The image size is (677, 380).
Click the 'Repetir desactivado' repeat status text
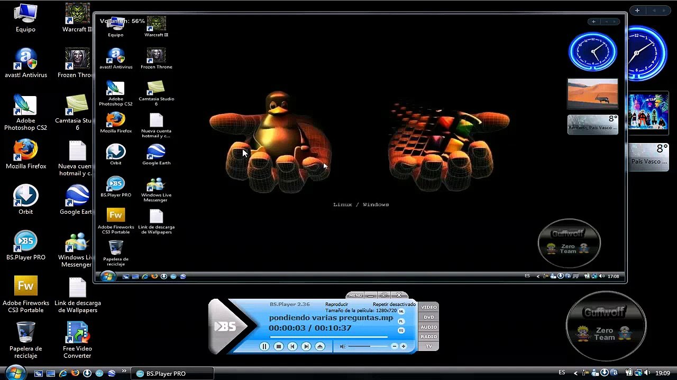click(x=394, y=305)
